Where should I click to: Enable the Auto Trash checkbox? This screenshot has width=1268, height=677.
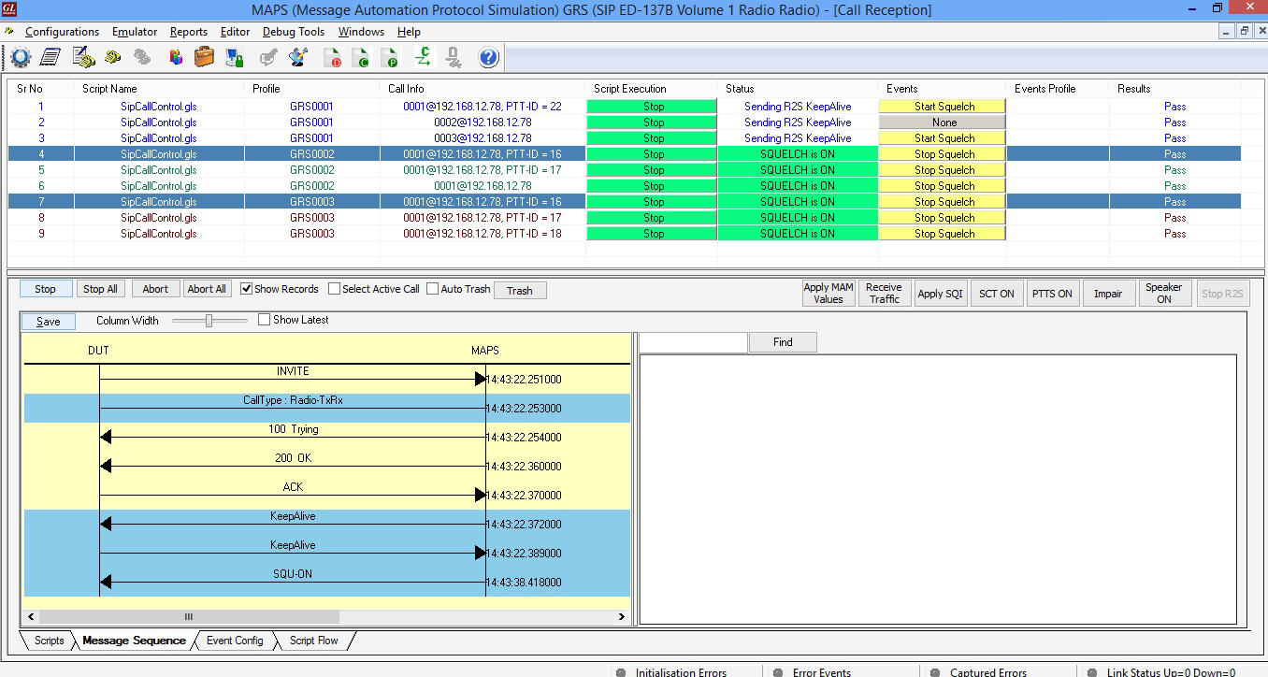pos(433,289)
